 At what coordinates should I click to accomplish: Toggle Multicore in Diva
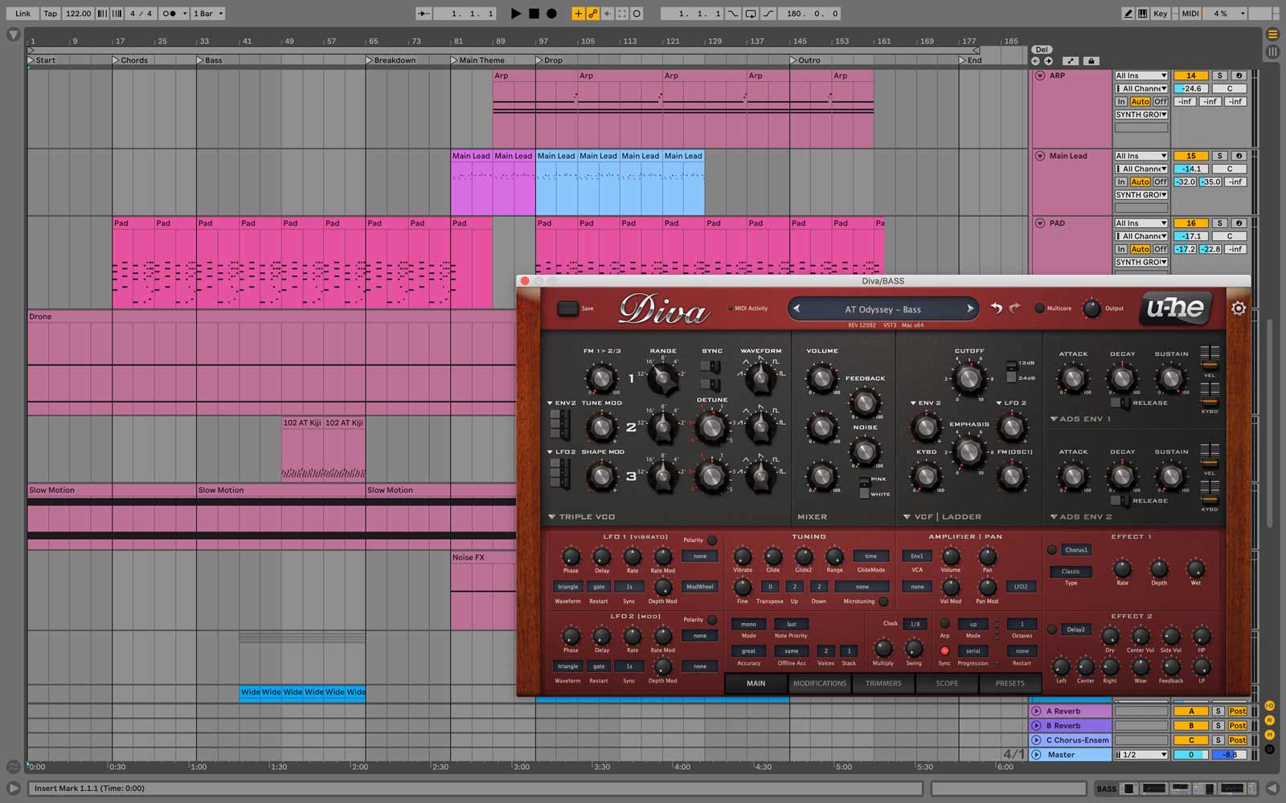point(1039,308)
